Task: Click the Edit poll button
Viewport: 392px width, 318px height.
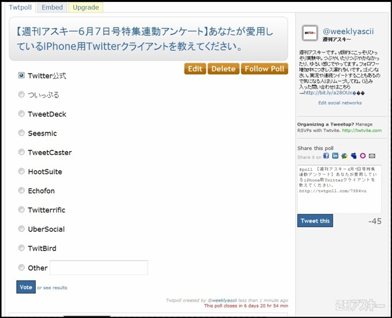Action: [x=195, y=69]
